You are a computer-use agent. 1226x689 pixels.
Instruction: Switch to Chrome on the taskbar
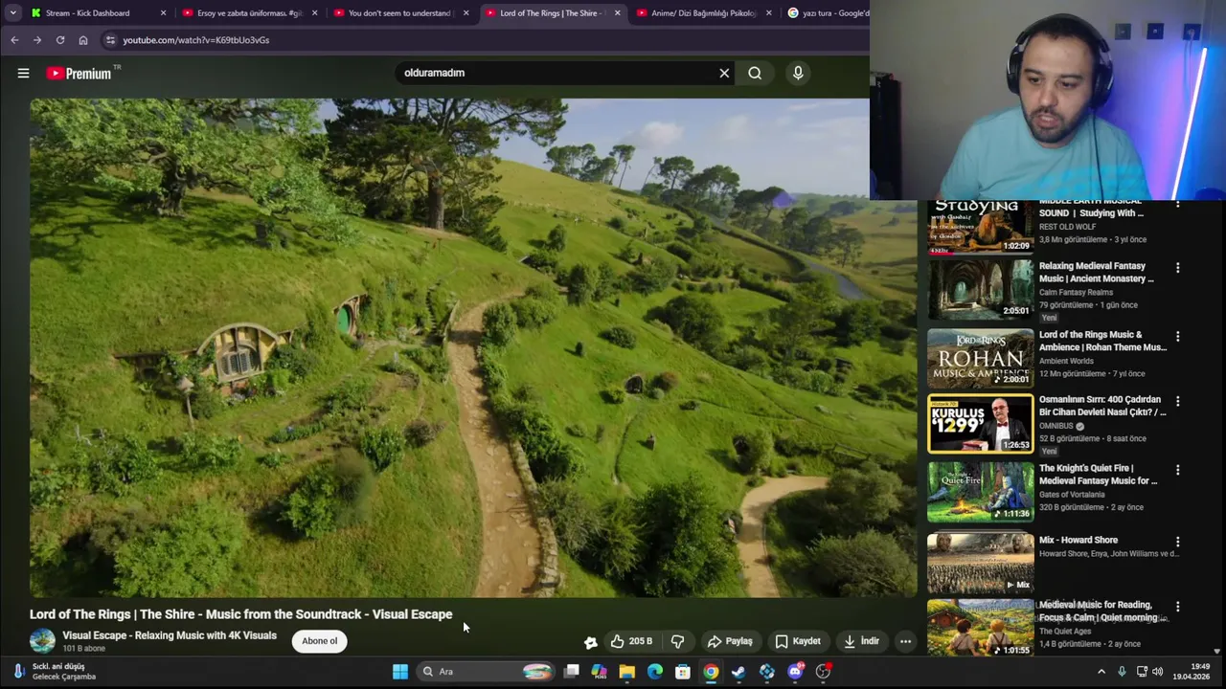[711, 672]
